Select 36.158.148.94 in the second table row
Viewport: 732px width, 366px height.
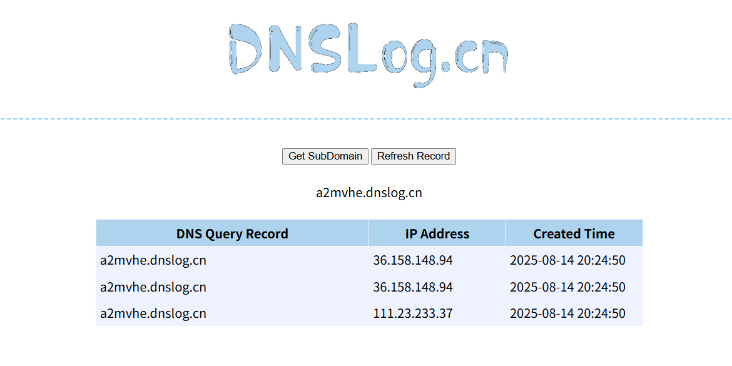[x=413, y=287]
